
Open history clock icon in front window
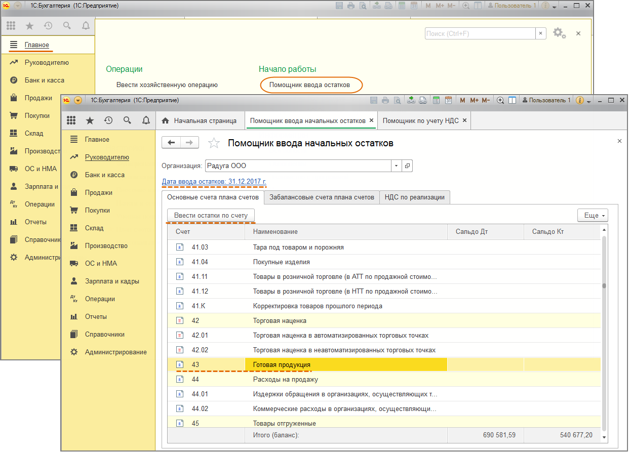[x=108, y=120]
